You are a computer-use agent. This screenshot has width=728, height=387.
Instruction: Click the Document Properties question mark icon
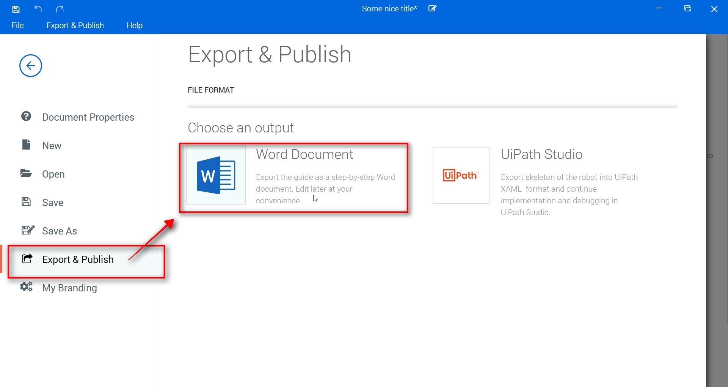click(26, 116)
